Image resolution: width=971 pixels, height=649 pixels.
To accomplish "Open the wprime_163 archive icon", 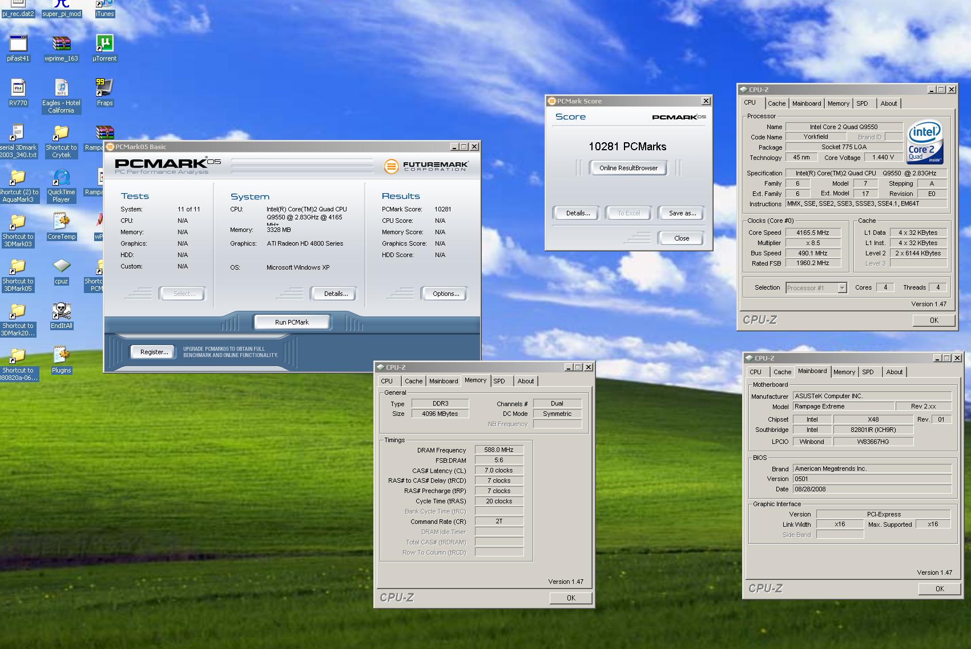I will pos(61,49).
